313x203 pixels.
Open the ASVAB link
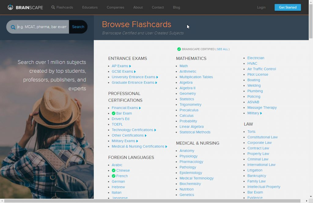[x=253, y=102]
